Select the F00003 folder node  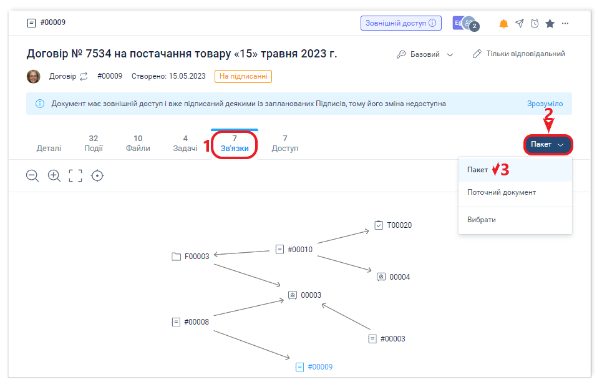191,257
